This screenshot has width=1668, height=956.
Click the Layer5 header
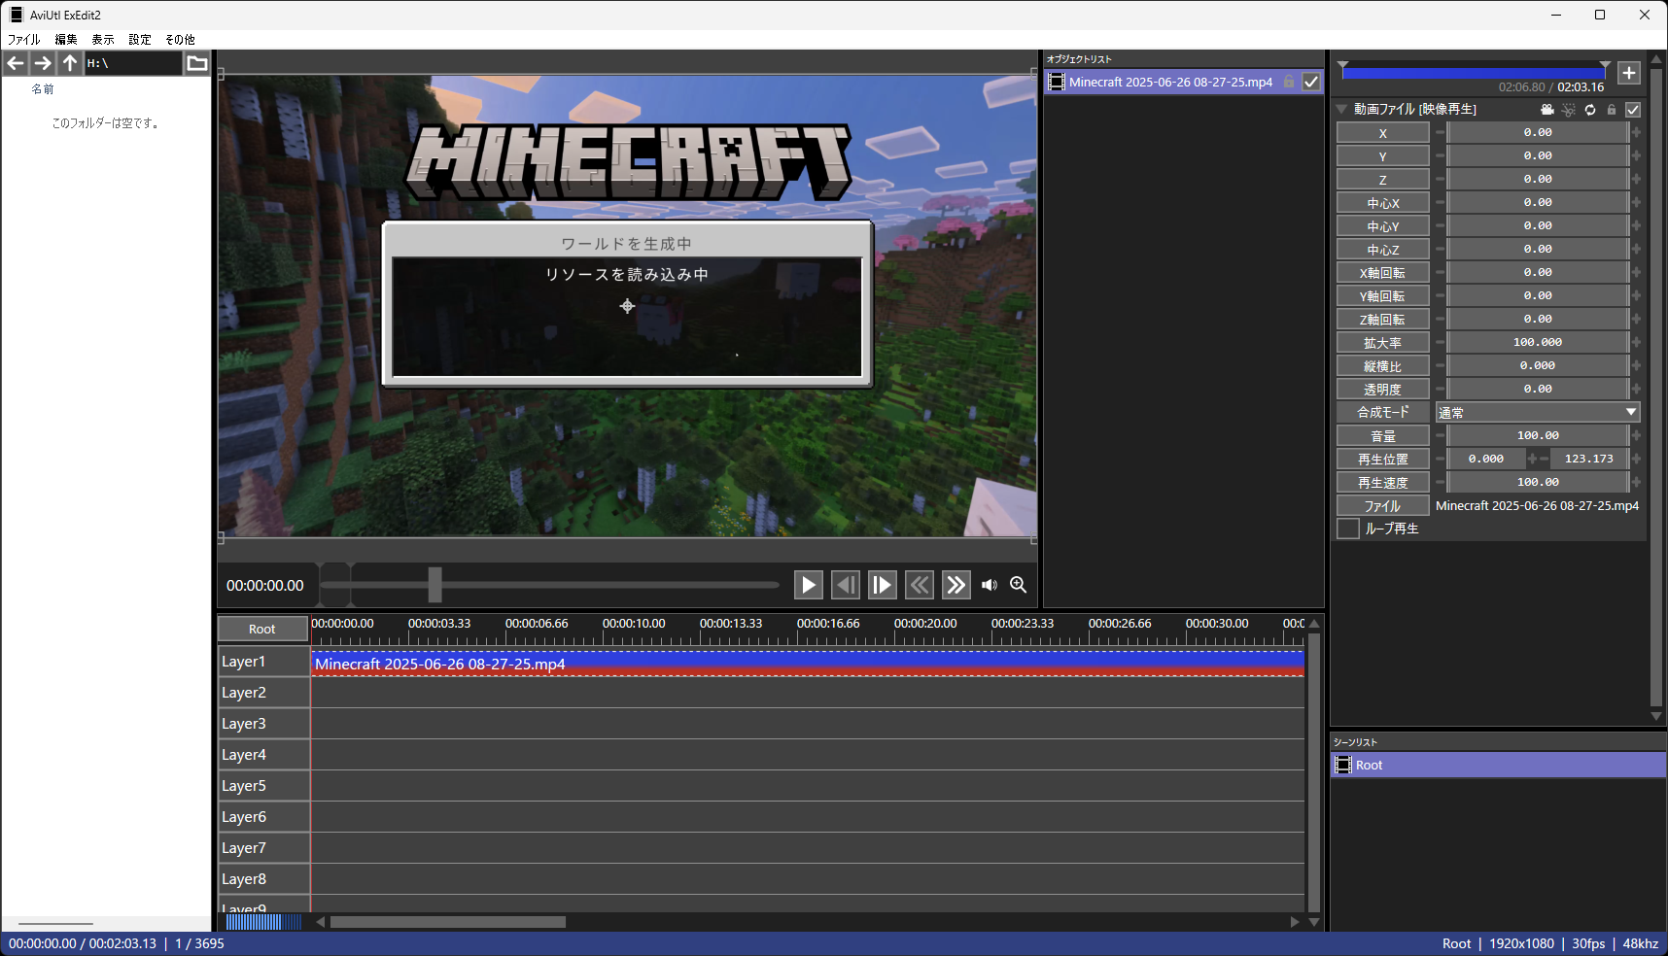point(263,786)
